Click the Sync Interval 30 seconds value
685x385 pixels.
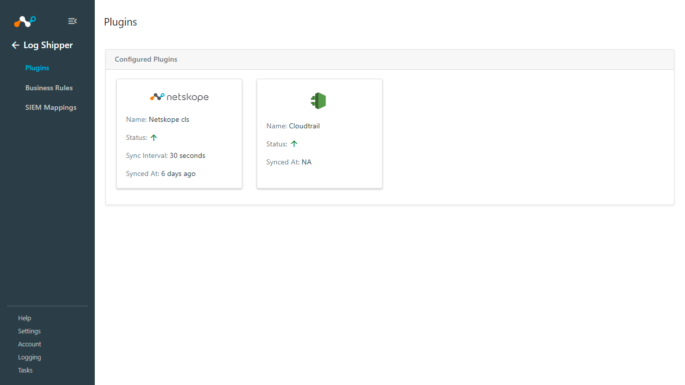point(187,155)
